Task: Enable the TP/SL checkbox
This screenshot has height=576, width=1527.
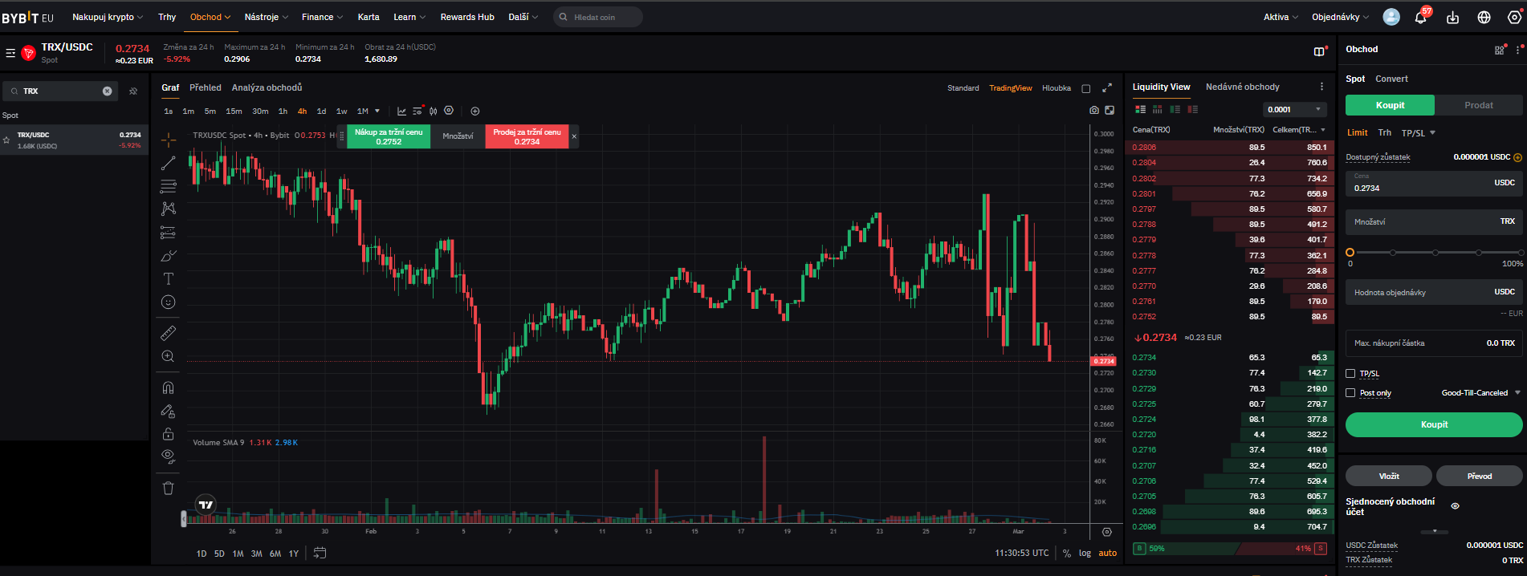Action: [1350, 374]
